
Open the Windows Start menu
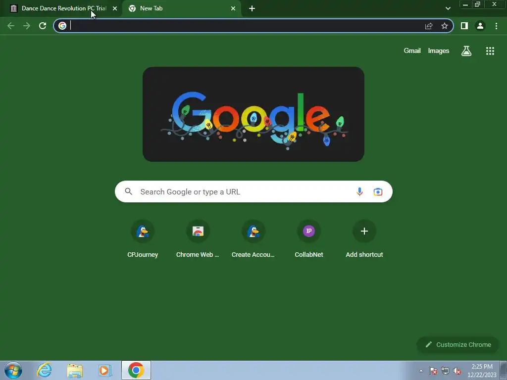pyautogui.click(x=13, y=370)
